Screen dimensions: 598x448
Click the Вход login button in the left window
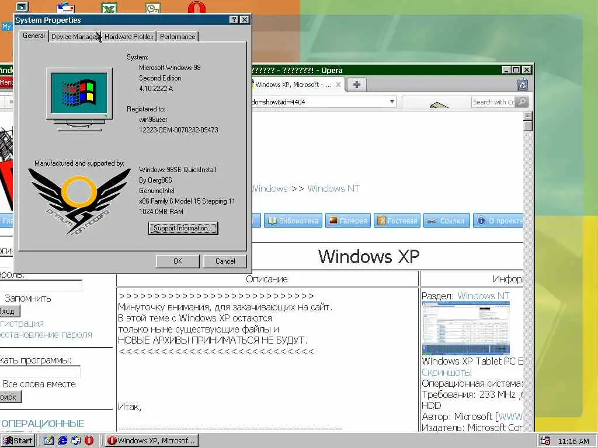9,311
